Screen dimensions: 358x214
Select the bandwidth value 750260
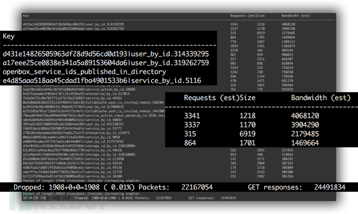pos(287,72)
